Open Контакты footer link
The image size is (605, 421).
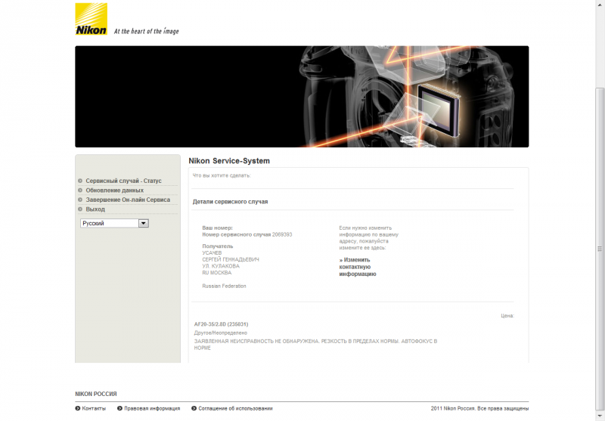pyautogui.click(x=94, y=408)
